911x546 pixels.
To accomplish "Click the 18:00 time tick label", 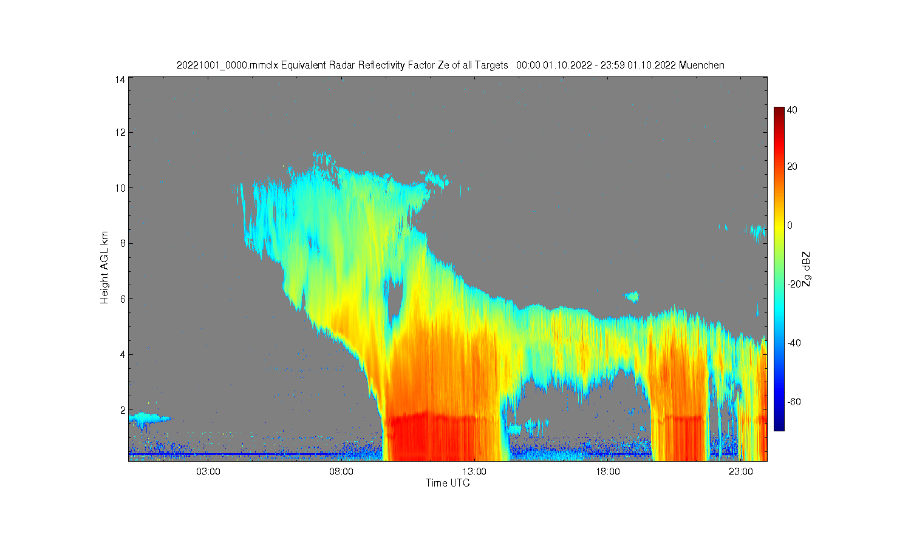I will click(607, 471).
